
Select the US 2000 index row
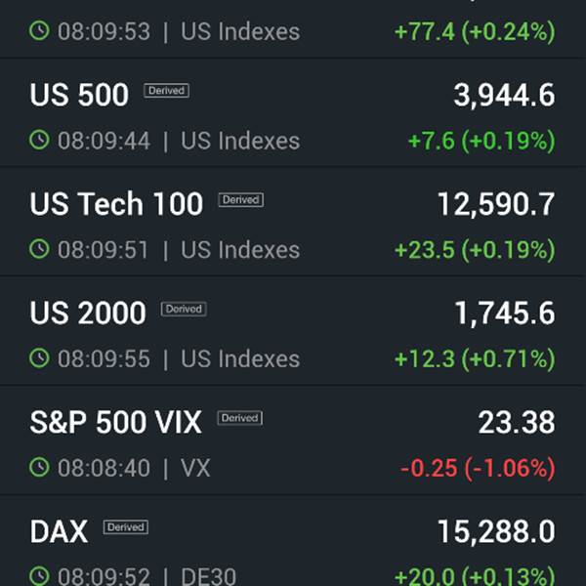tap(293, 331)
